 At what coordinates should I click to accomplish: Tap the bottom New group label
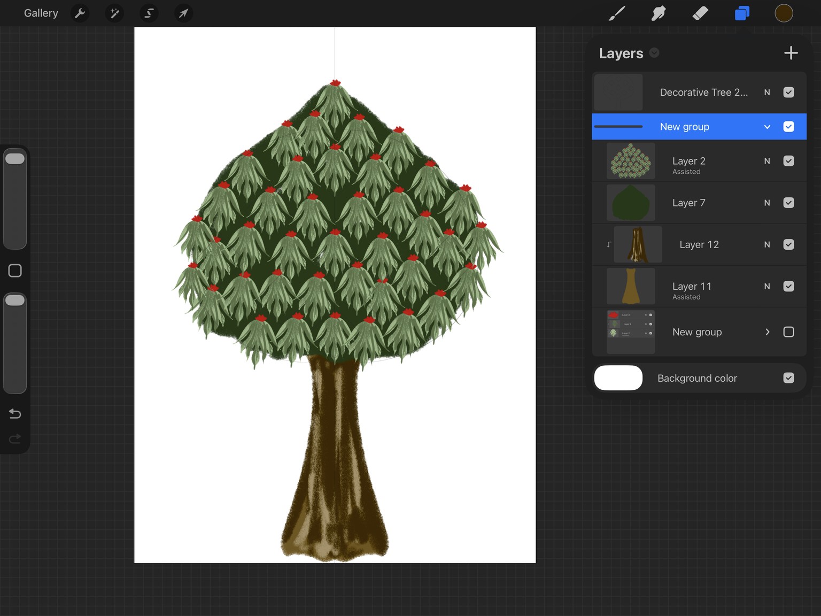point(697,332)
